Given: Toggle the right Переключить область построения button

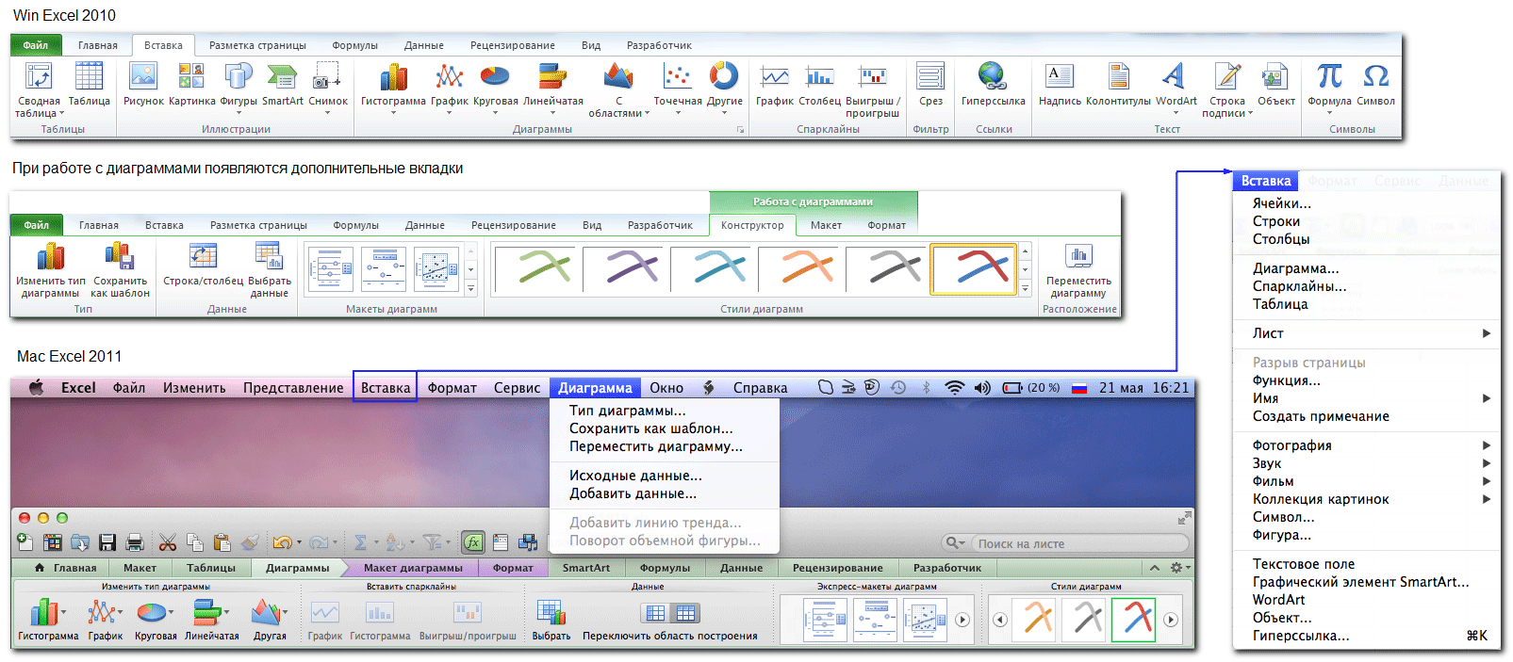Looking at the screenshot, I should (685, 613).
